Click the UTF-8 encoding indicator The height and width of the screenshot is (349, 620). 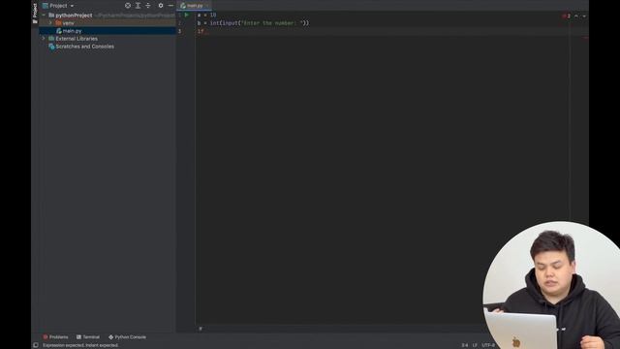pyautogui.click(x=488, y=345)
